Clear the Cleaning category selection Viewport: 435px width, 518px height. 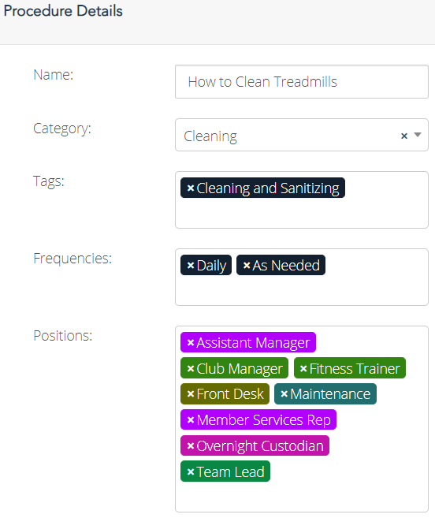(404, 136)
